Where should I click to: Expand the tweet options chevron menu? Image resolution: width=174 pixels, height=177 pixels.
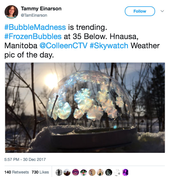pyautogui.click(x=162, y=11)
